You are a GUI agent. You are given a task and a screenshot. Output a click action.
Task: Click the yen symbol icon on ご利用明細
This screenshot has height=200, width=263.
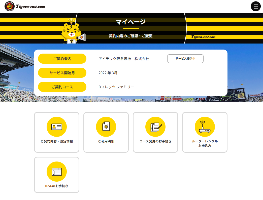pos(106,127)
